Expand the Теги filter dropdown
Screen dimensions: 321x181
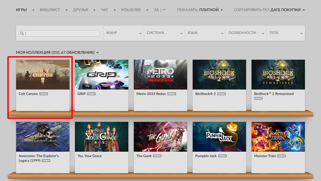tap(285, 33)
